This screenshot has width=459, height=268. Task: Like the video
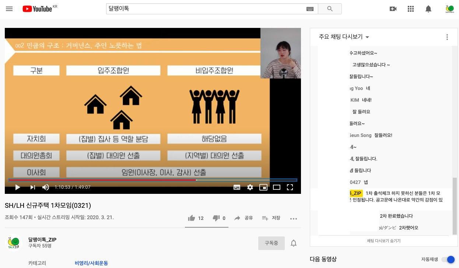coord(196,218)
